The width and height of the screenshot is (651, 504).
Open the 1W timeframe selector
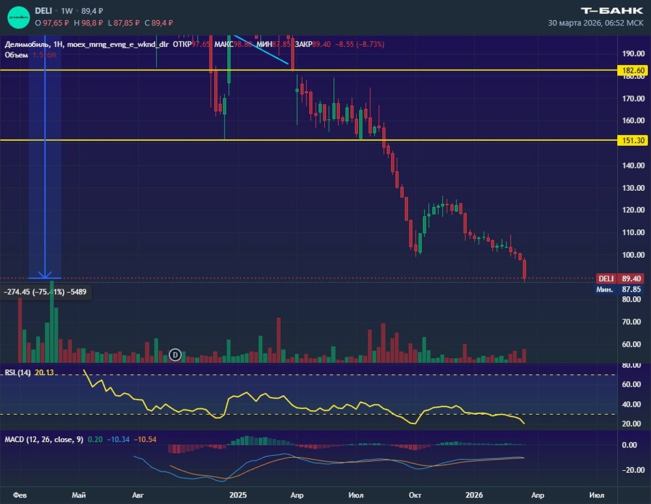coord(67,11)
